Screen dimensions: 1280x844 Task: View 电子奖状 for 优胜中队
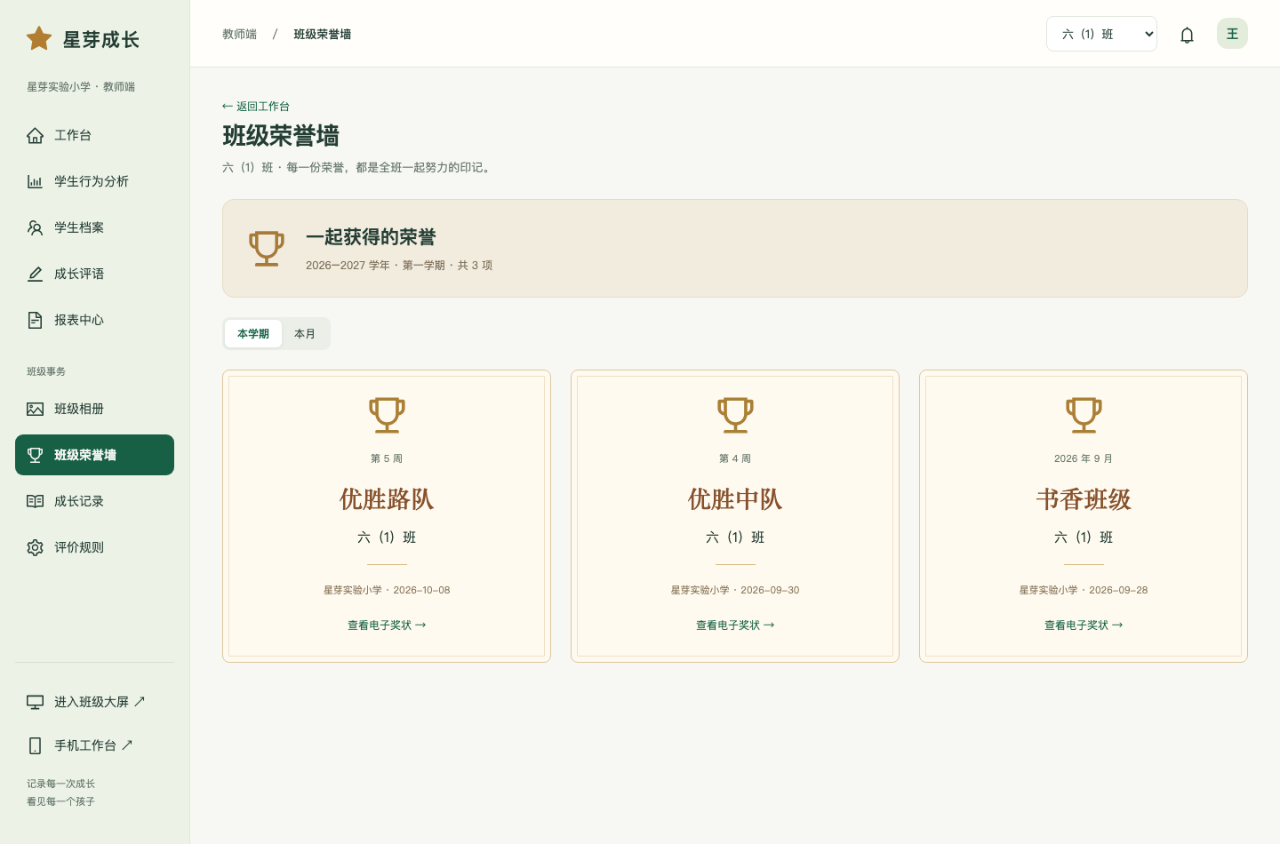pyautogui.click(x=735, y=625)
